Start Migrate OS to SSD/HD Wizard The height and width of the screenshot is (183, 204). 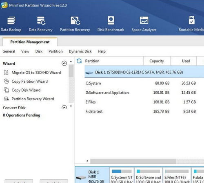coord(36,73)
